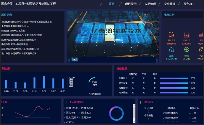Toggle 河南(1369) legend item

pos(86,108)
